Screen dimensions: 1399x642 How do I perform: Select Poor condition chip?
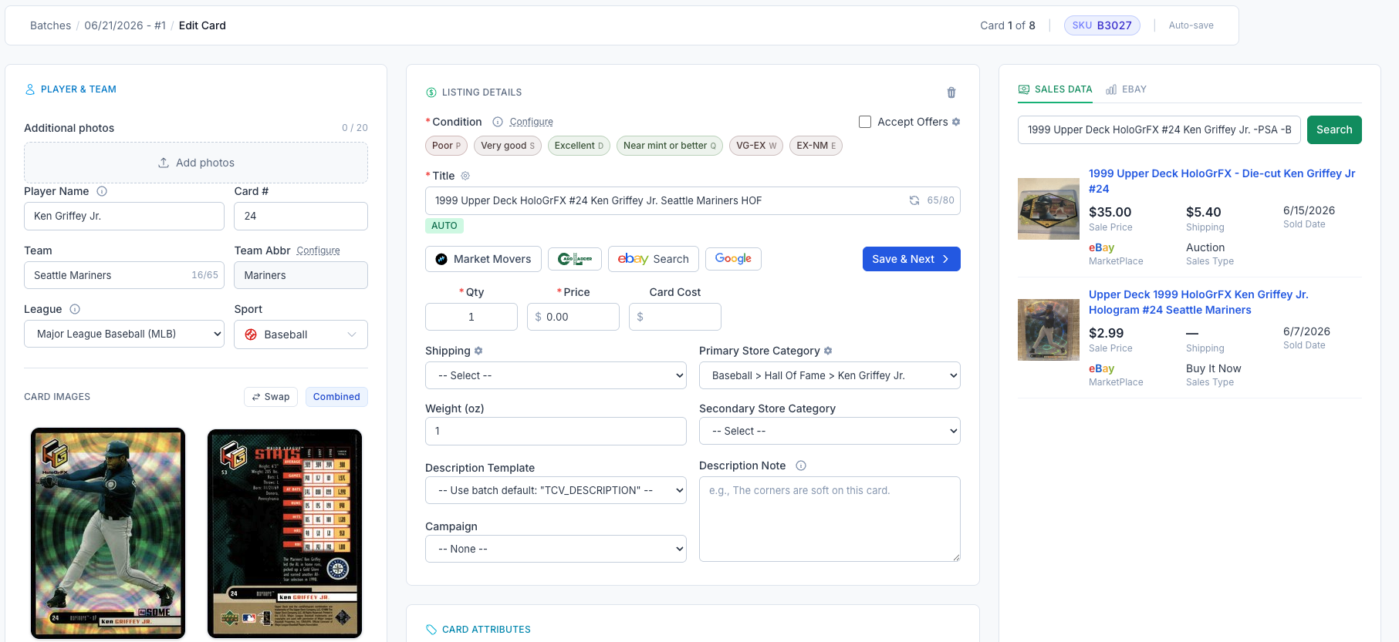446,146
